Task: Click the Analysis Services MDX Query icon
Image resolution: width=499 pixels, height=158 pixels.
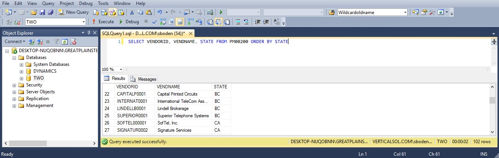Action: click(x=104, y=12)
